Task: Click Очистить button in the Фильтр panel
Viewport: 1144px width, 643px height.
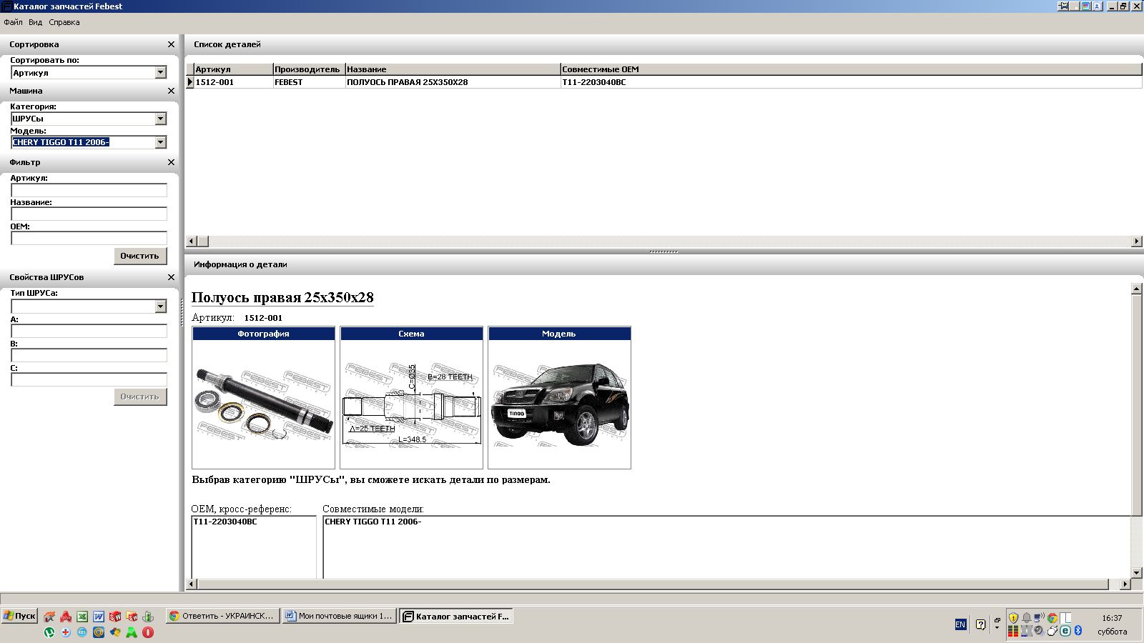Action: [140, 256]
